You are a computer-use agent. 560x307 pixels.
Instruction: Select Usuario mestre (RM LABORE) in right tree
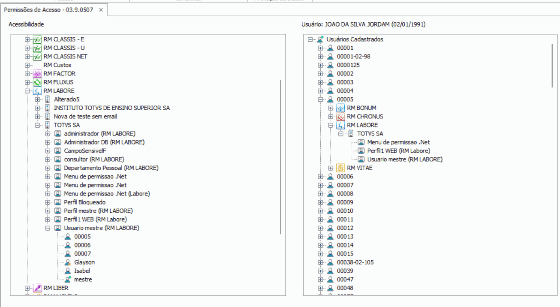[x=405, y=160]
